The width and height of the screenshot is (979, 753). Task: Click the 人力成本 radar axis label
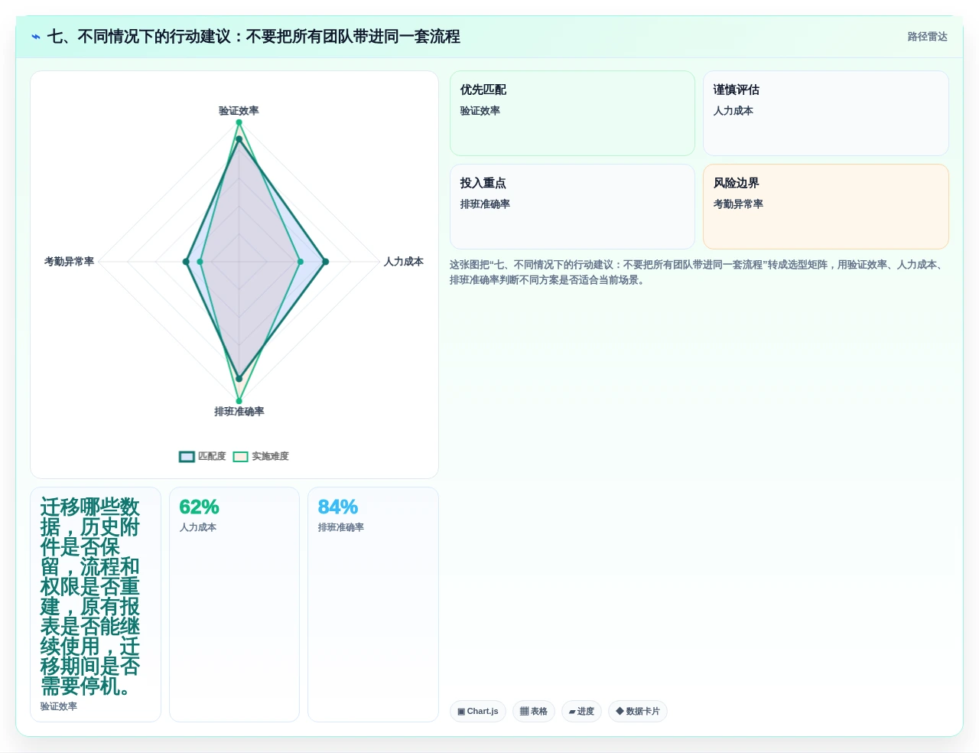tap(404, 262)
